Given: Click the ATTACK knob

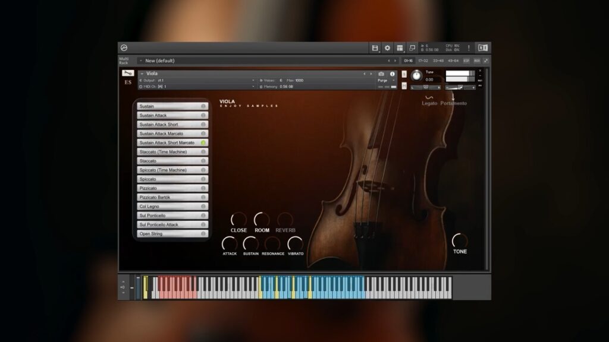Looking at the screenshot, I should point(230,244).
